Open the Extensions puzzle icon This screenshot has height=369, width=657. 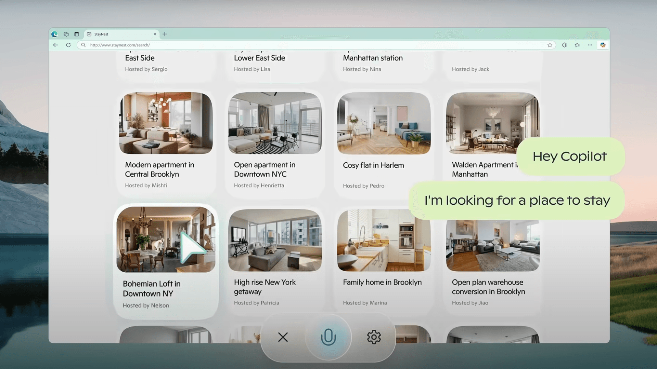tap(564, 45)
